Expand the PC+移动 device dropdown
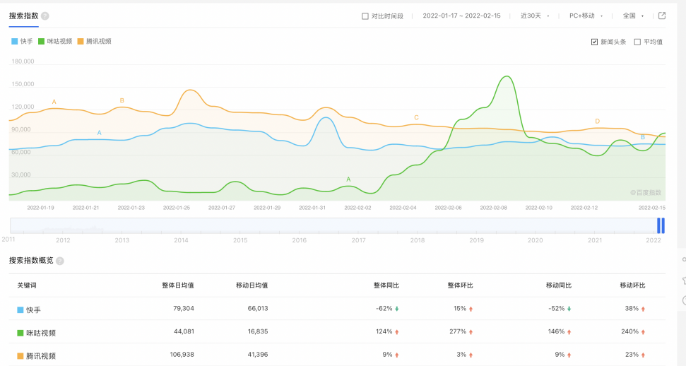This screenshot has height=366, width=686. [x=586, y=16]
